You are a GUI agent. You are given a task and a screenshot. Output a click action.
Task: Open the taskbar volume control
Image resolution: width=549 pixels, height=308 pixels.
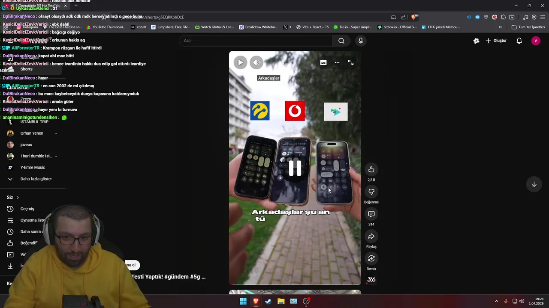click(x=522, y=301)
